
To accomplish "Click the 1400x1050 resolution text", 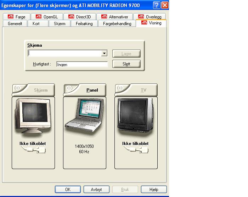I will (x=84, y=146).
